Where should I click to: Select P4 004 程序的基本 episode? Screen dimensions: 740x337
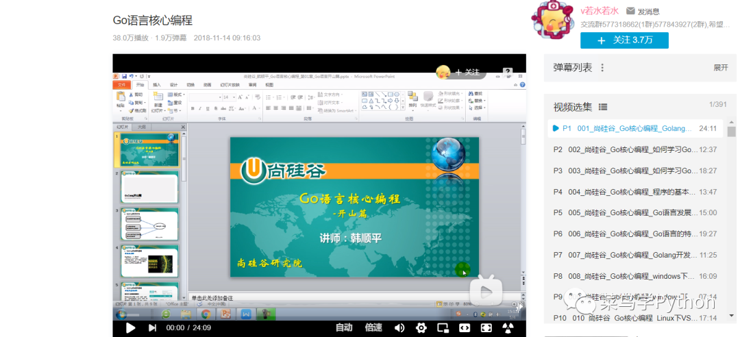tap(635, 192)
